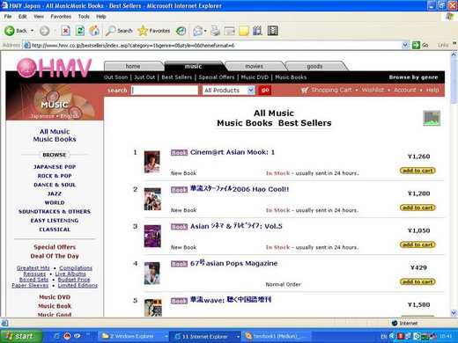This screenshot has width=458, height=343.
Task: Expand the 11 Internet Explorer taskbar group
Action: click(239, 336)
